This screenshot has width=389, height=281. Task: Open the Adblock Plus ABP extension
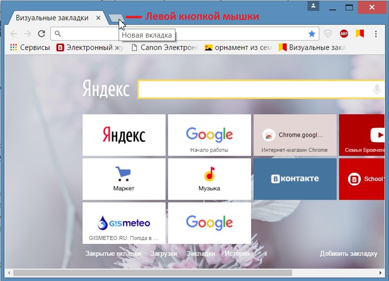tap(344, 34)
